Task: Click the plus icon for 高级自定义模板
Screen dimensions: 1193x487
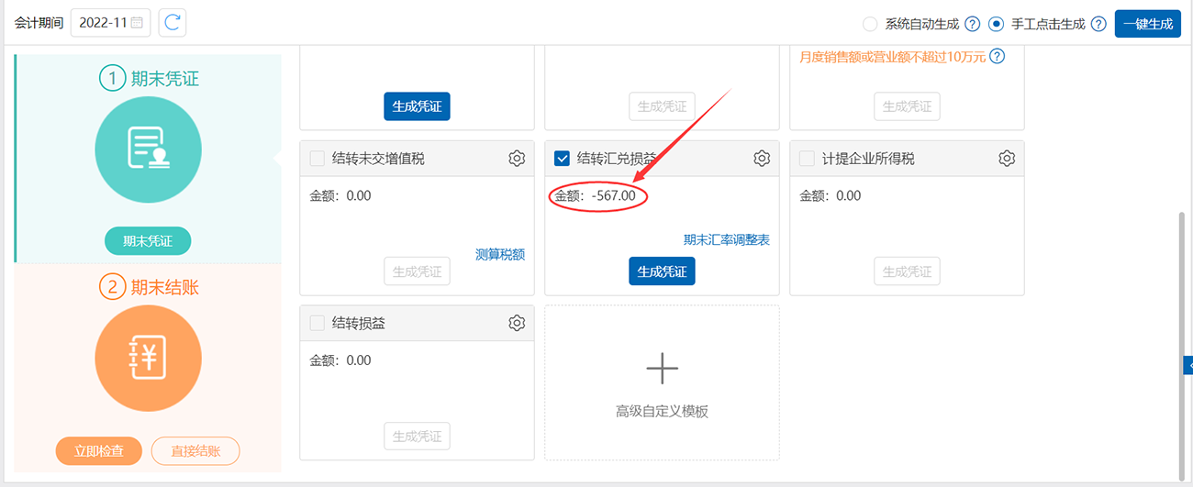Action: 662,369
